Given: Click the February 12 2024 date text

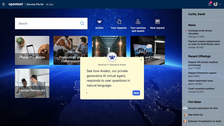Looking at the screenshot, I should click(196, 37).
